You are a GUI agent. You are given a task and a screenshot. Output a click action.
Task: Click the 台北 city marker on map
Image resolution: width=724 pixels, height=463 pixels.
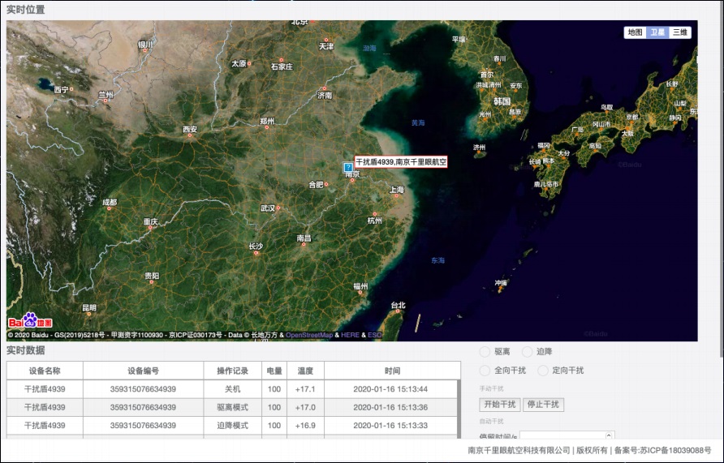click(x=398, y=313)
